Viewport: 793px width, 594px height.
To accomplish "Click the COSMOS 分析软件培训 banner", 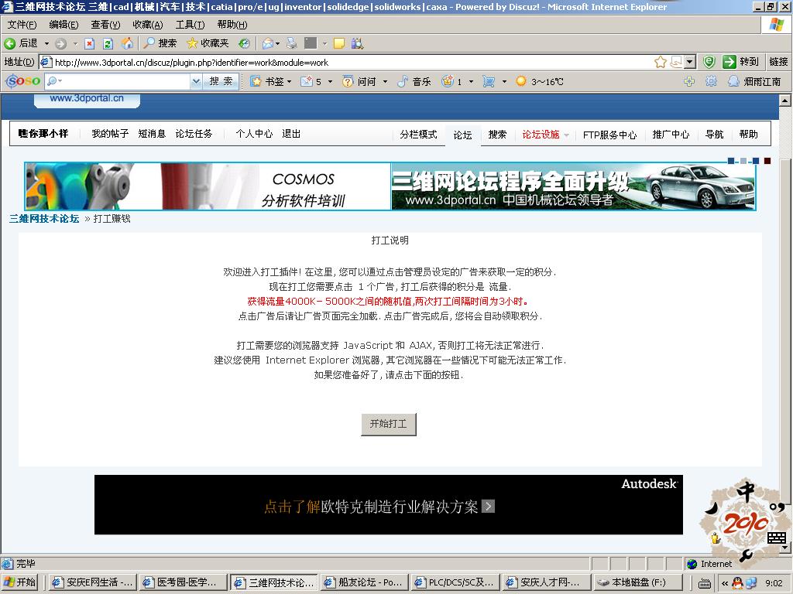I will pos(208,186).
